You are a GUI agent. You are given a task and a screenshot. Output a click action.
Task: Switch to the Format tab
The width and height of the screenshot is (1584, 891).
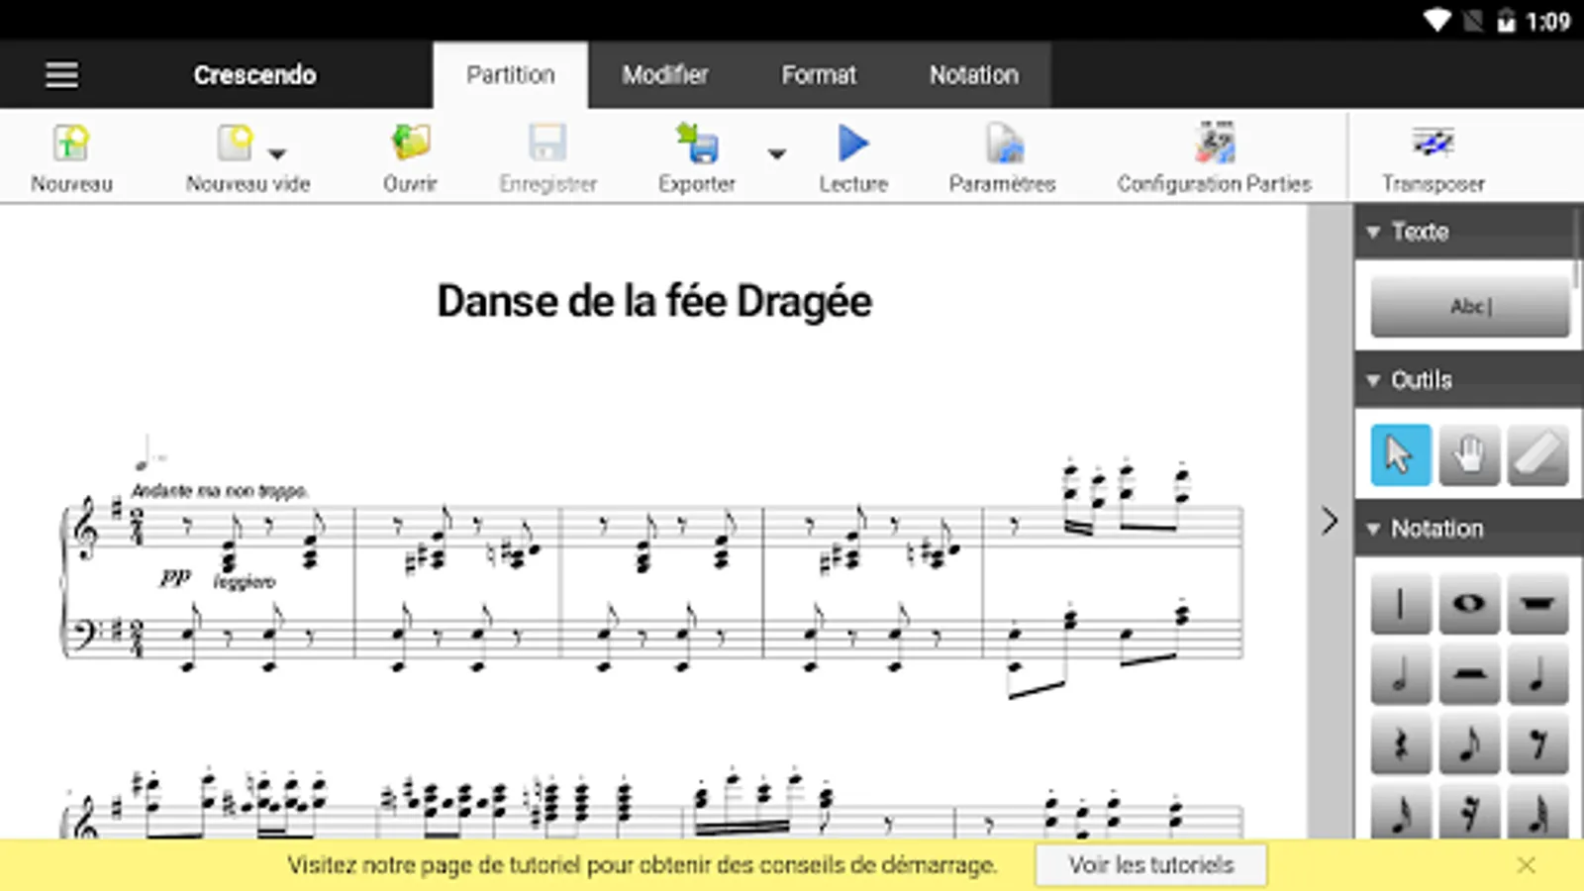pos(819,75)
